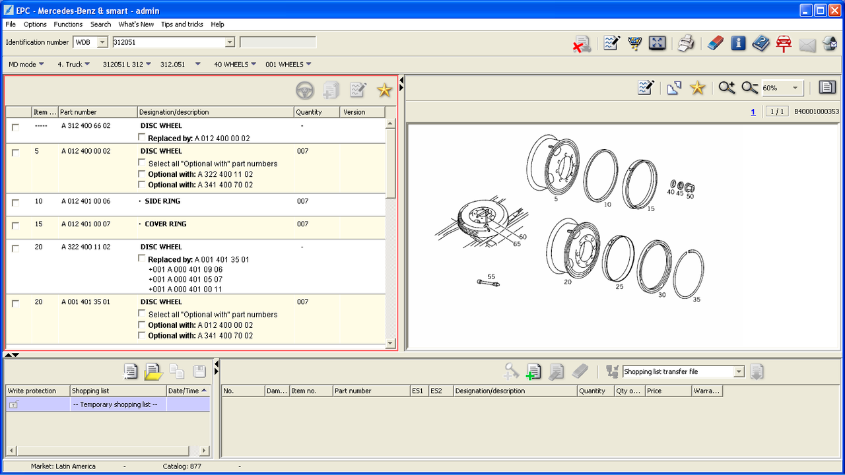The height and width of the screenshot is (475, 845).
Task: Tick row checkbox for A 001 401 35 01
Action: point(15,304)
